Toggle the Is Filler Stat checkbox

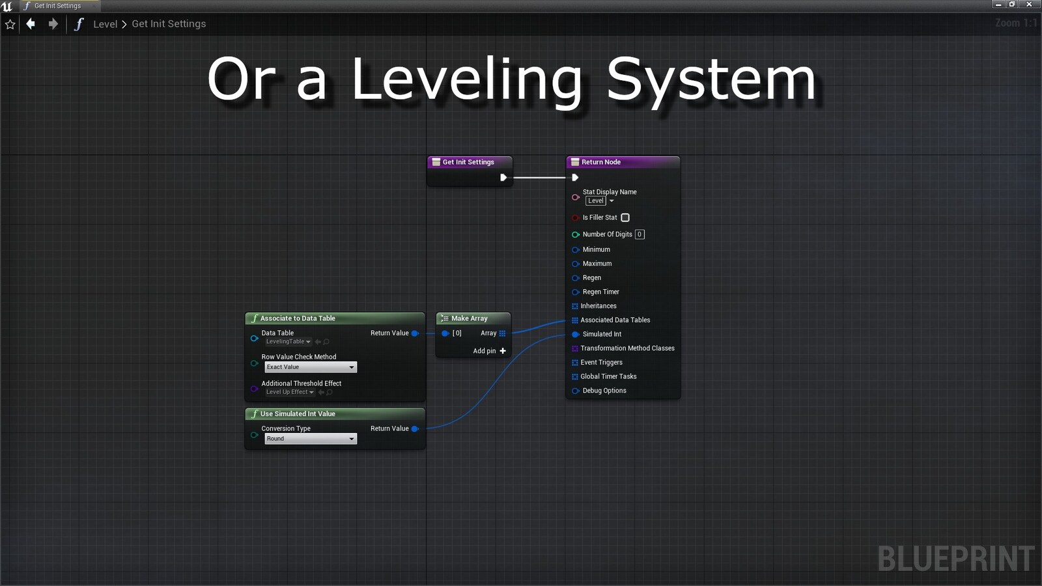[x=625, y=217]
